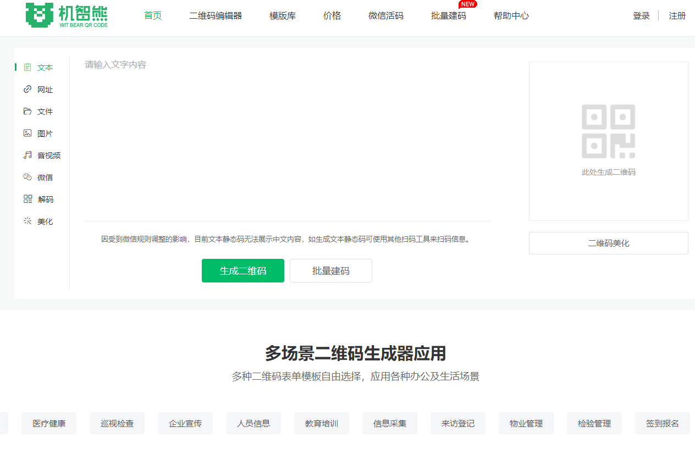
Task: Select the 图片 image icon in sidebar
Action: click(x=27, y=134)
